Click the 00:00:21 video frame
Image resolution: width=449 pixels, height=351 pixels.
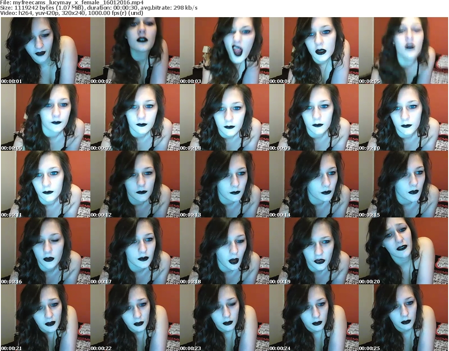(46, 318)
